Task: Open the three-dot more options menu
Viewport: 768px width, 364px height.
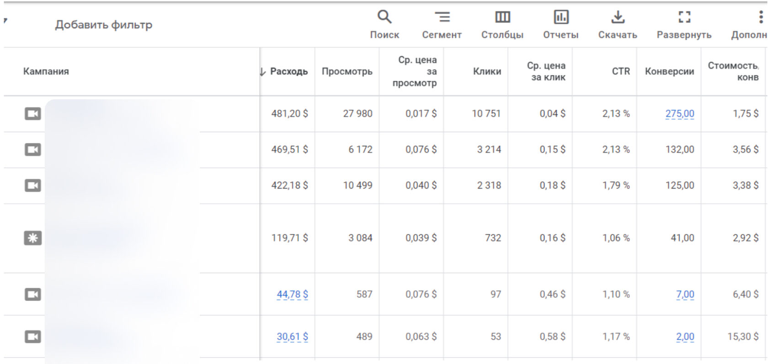Action: coord(761,17)
